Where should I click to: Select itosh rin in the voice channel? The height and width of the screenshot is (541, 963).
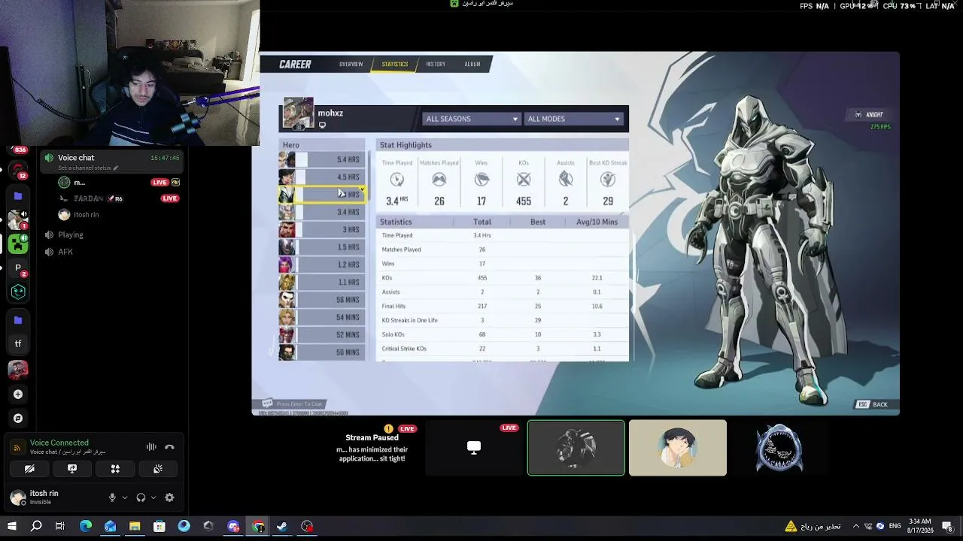[79, 215]
